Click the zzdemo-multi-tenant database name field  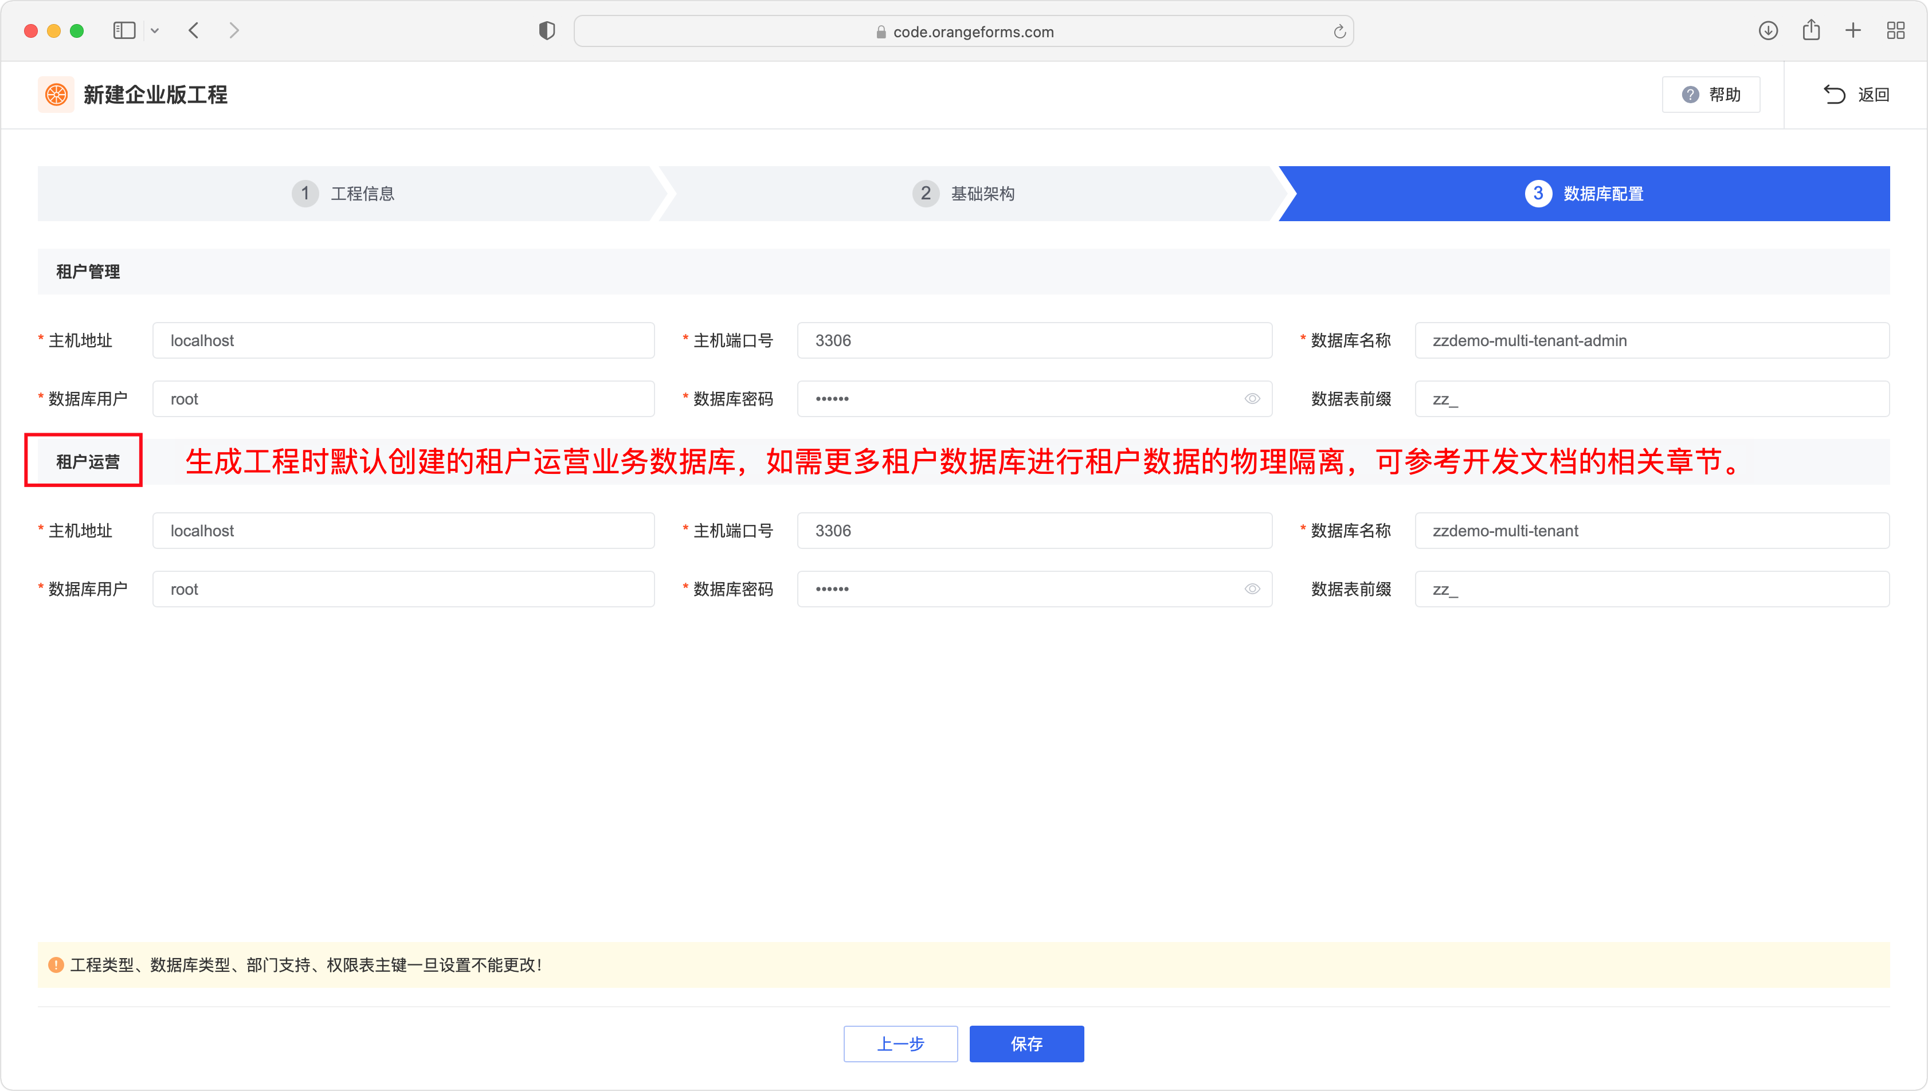(1652, 531)
